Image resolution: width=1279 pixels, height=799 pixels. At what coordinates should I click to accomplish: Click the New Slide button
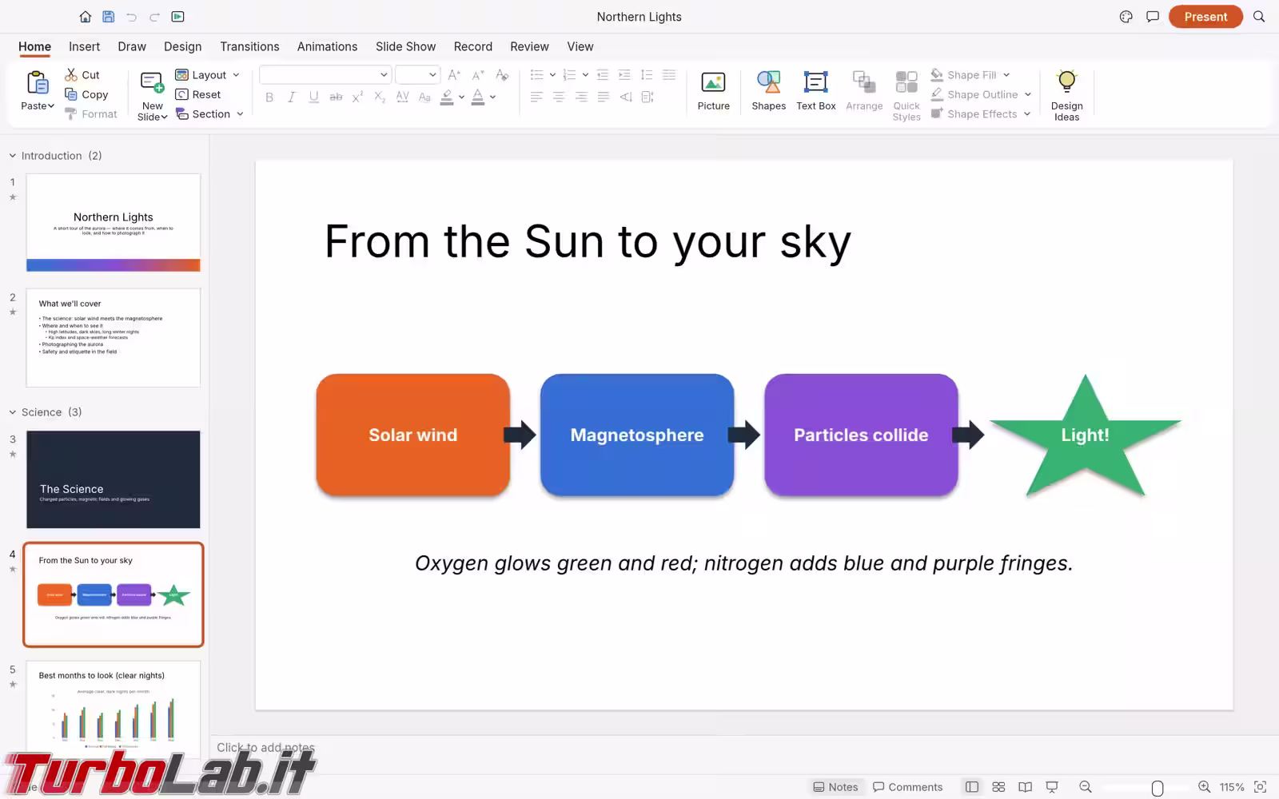tap(152, 94)
